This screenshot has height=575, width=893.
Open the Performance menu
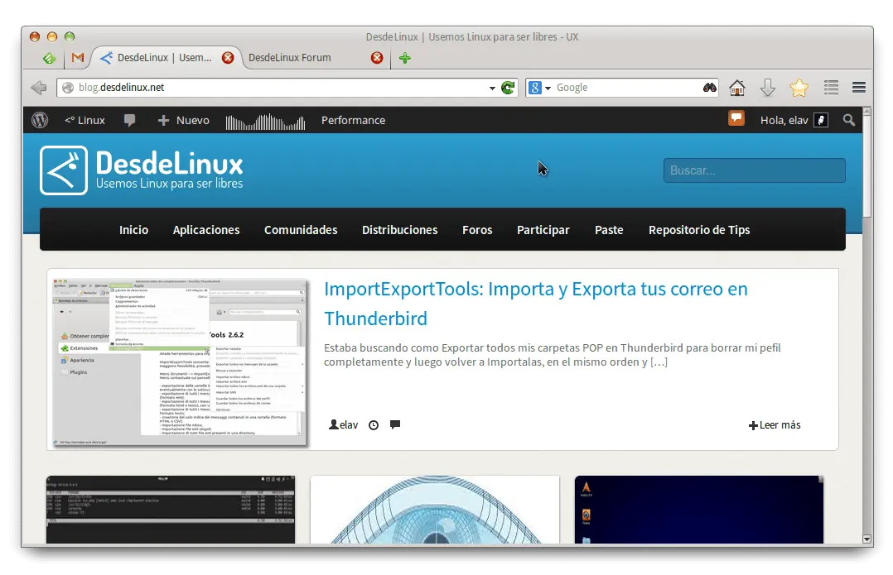pos(353,120)
